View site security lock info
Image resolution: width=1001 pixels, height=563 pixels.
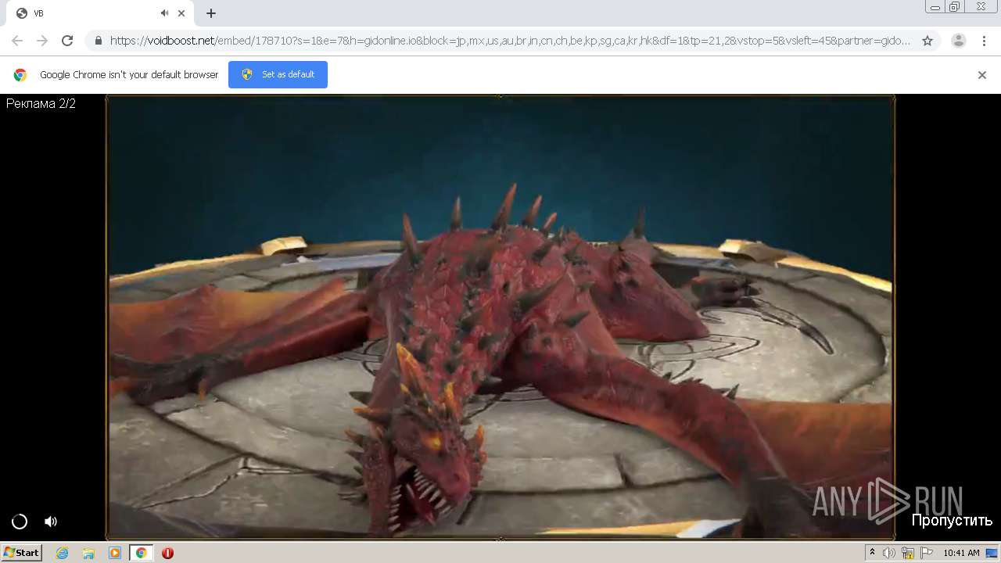(x=99, y=41)
